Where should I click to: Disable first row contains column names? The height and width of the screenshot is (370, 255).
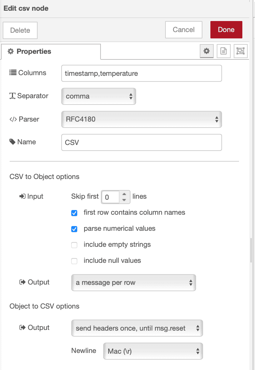(x=74, y=213)
